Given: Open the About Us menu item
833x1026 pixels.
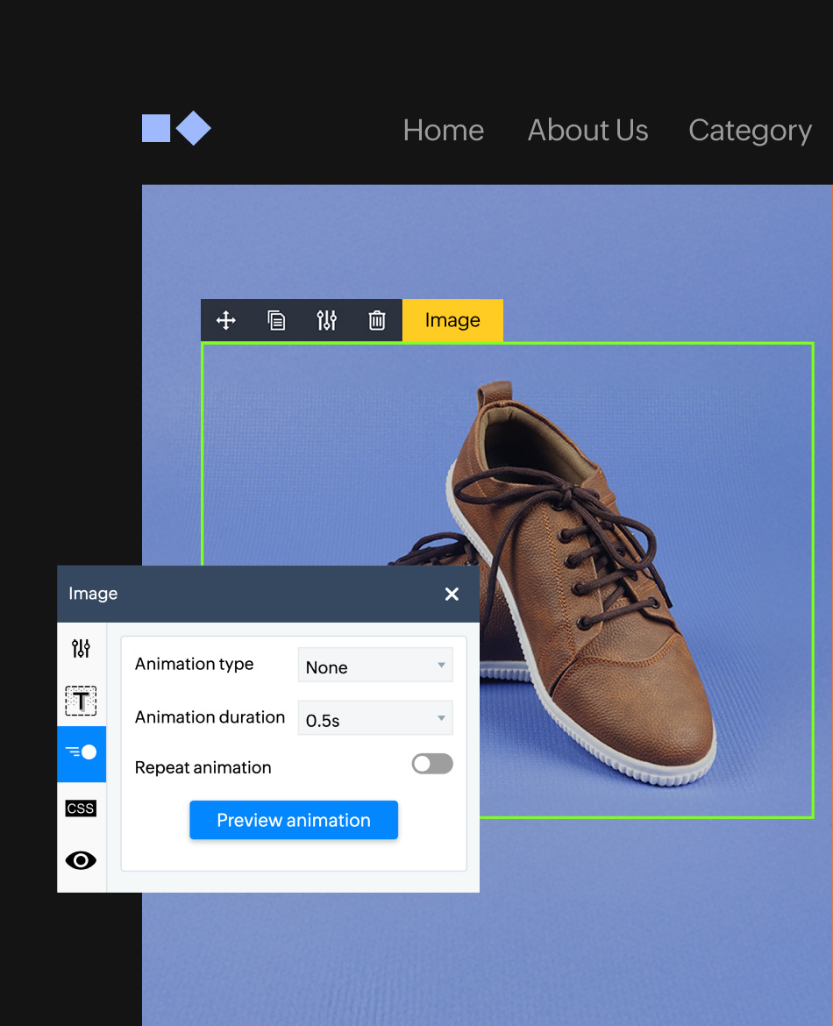Looking at the screenshot, I should click(587, 131).
